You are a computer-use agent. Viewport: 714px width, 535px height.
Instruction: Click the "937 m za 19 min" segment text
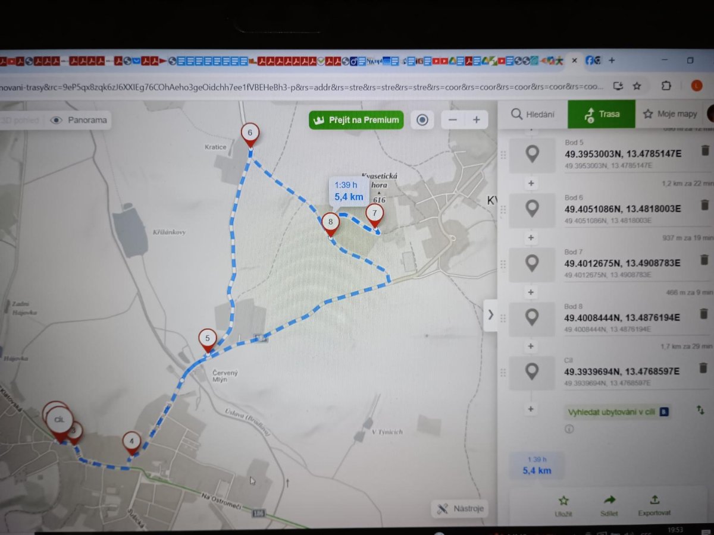[687, 238]
